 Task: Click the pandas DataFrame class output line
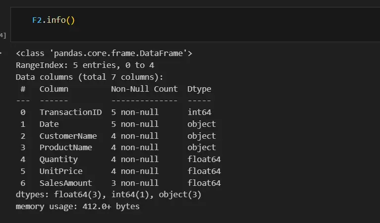[x=104, y=54]
